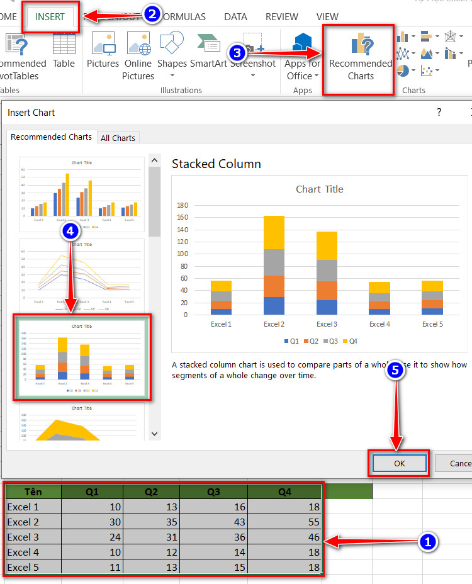Screen dimensions: 472x584
Task: Open the bar chart dropdown arrow
Action: [x=437, y=36]
